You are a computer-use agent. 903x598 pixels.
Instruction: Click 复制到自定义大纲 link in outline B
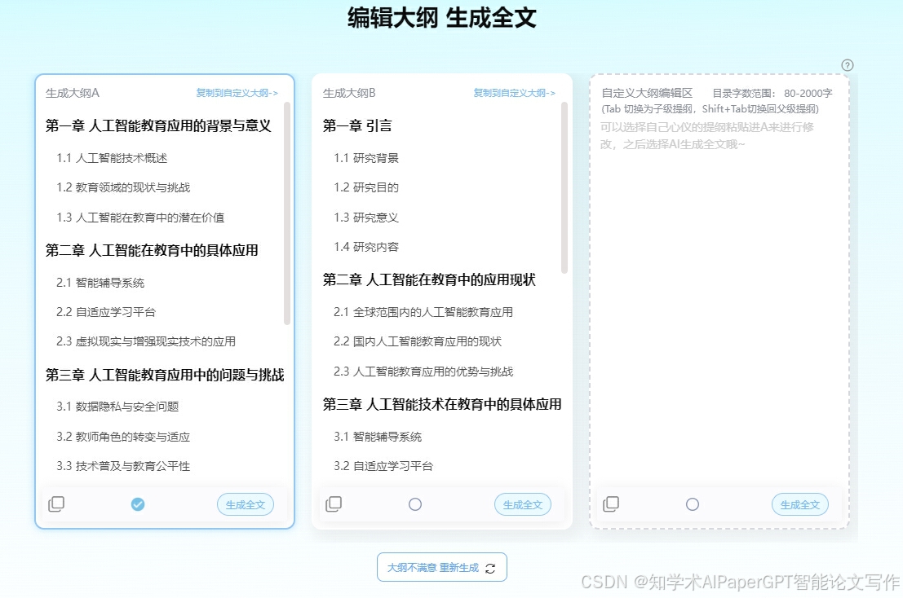tap(514, 93)
